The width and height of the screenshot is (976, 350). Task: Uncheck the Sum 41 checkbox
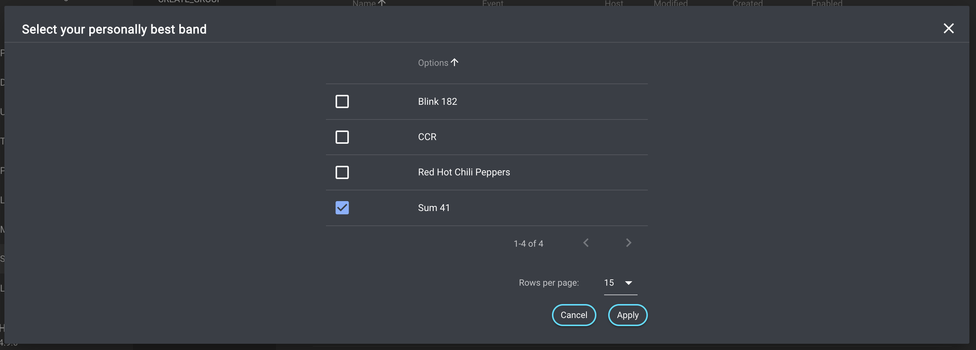[342, 208]
